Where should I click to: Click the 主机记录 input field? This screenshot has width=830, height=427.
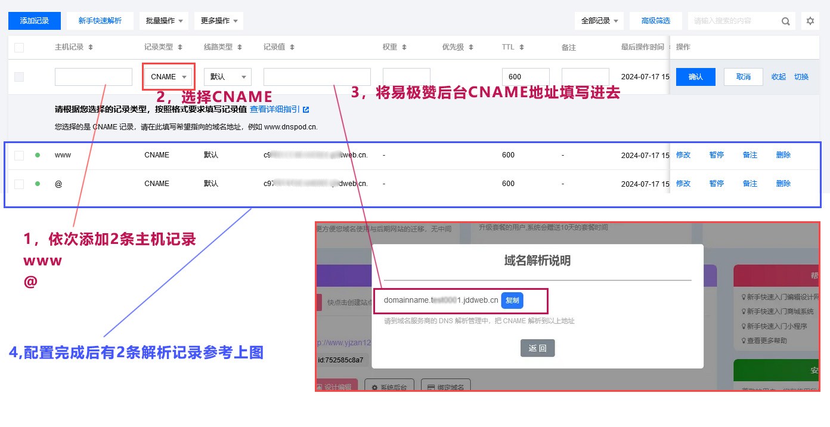click(93, 77)
